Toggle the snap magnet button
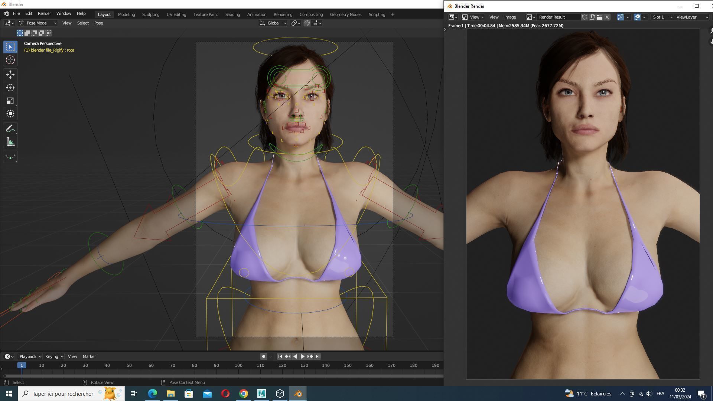Image resolution: width=713 pixels, height=401 pixels. pyautogui.click(x=307, y=23)
